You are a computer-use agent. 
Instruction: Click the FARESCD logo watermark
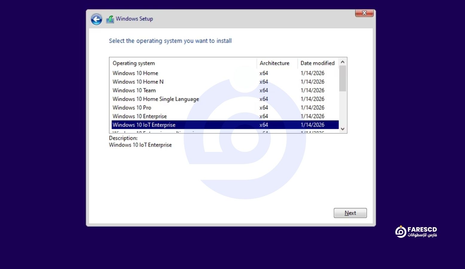coord(416,232)
